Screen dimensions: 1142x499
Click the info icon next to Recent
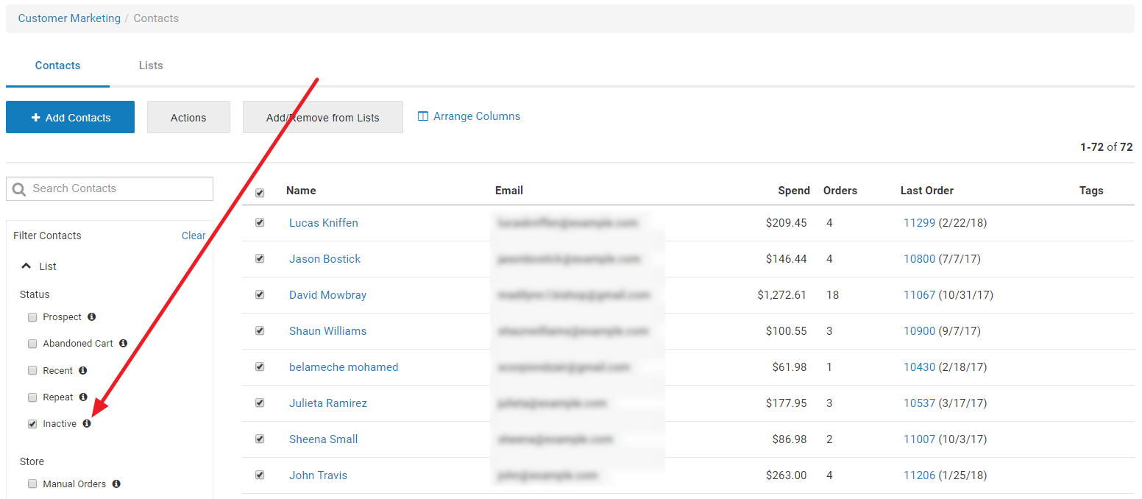(82, 370)
